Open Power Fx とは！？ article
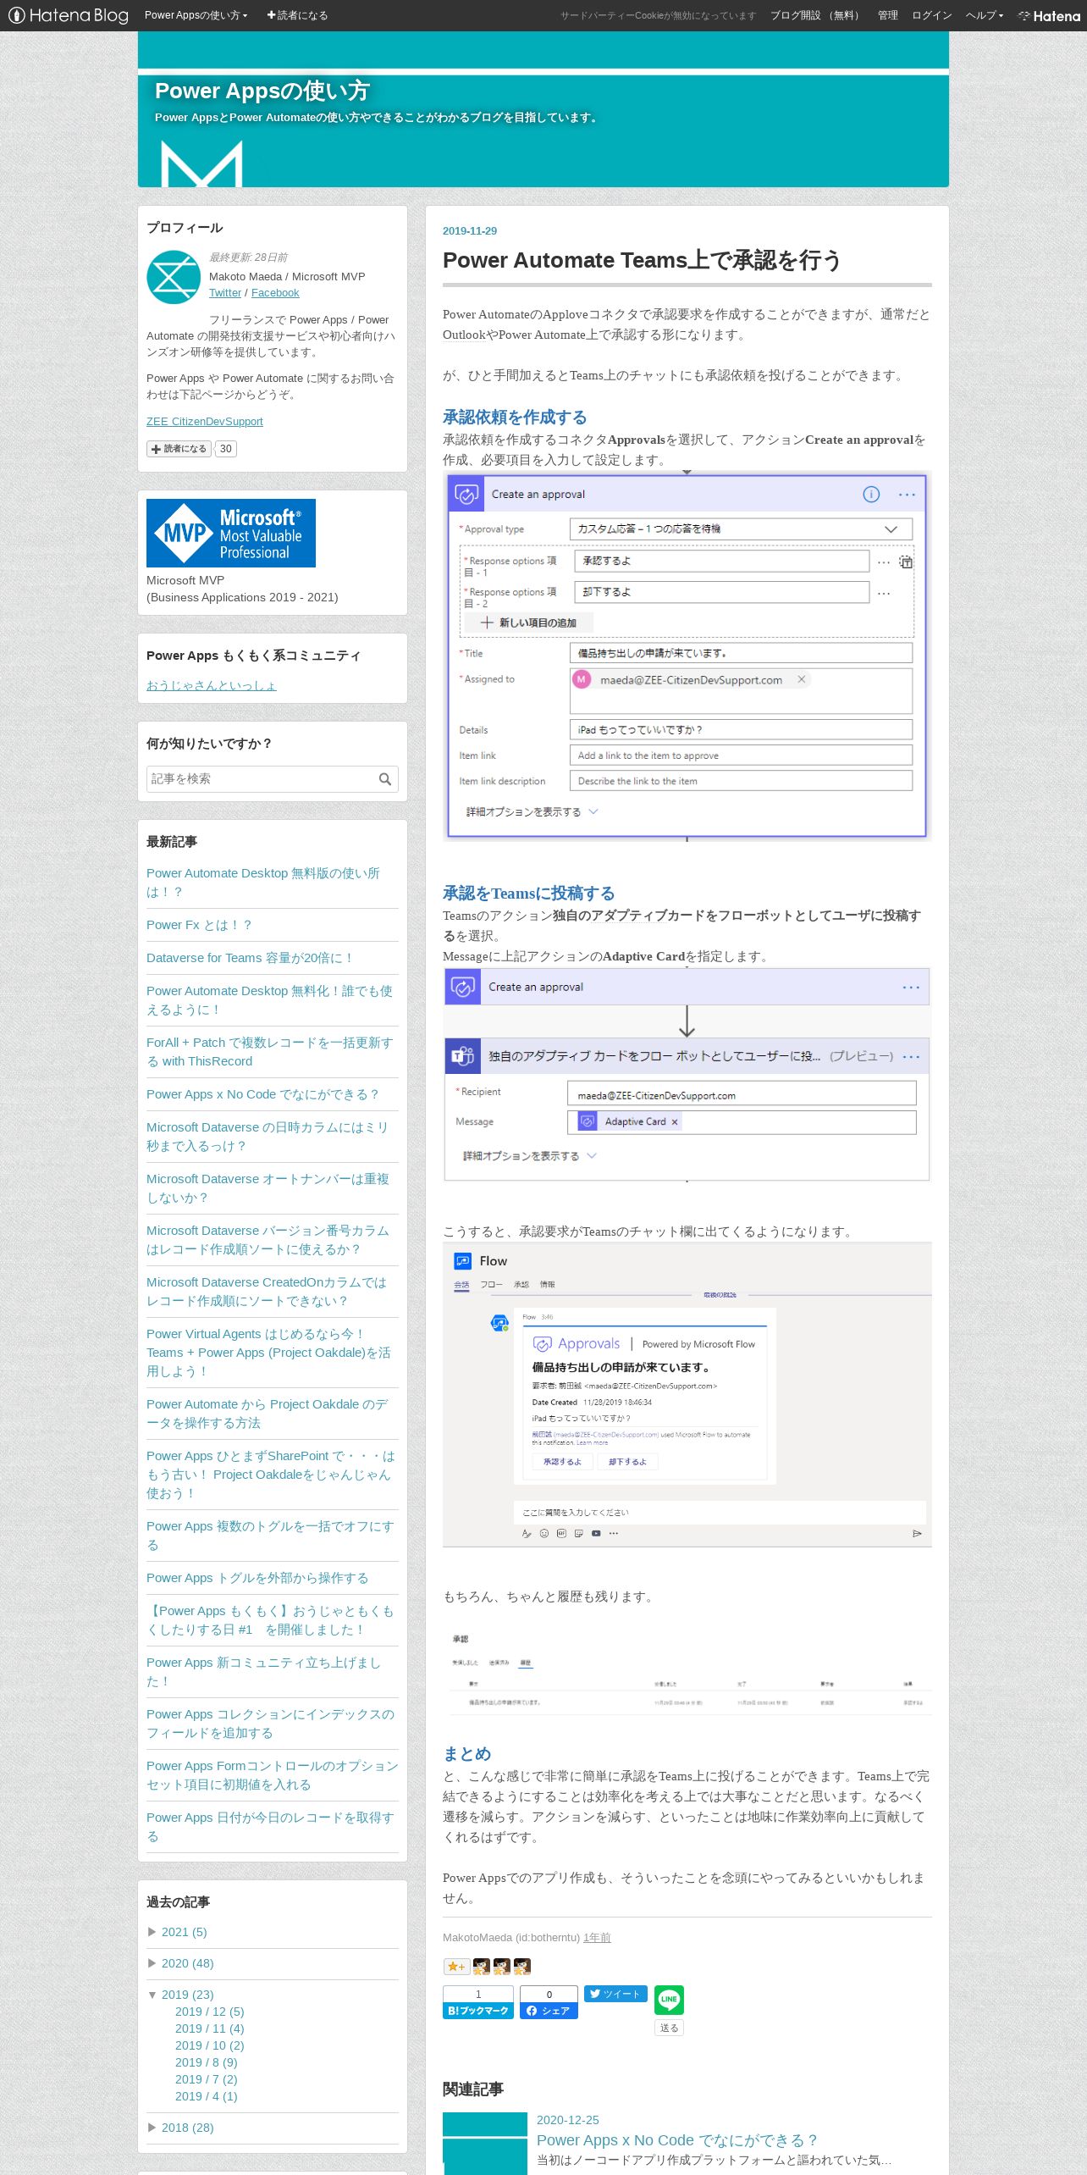 click(x=199, y=925)
